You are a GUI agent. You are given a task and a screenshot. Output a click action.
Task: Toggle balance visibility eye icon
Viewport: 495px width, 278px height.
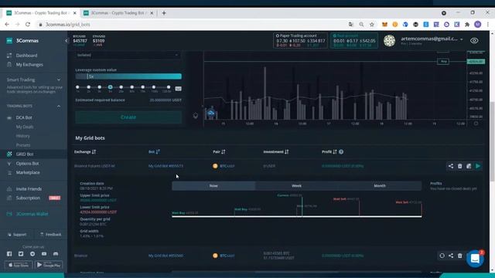(x=474, y=41)
